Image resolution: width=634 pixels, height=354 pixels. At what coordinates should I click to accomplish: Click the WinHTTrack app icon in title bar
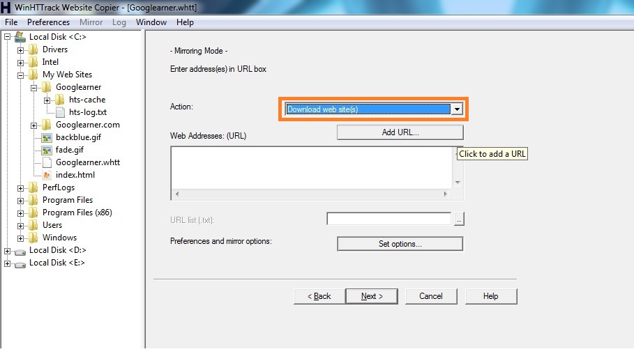[x=6, y=7]
